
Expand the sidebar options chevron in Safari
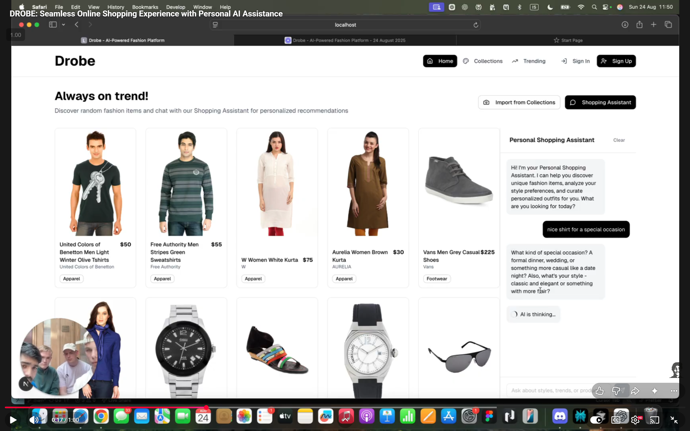coord(64,25)
